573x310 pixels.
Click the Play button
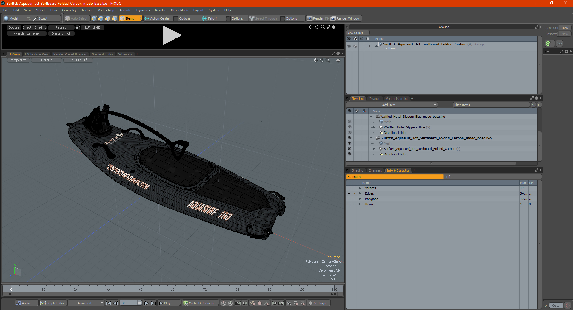[169, 303]
